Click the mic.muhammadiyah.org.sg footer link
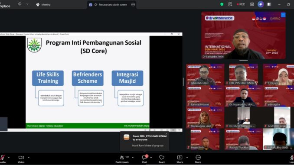 (137, 126)
